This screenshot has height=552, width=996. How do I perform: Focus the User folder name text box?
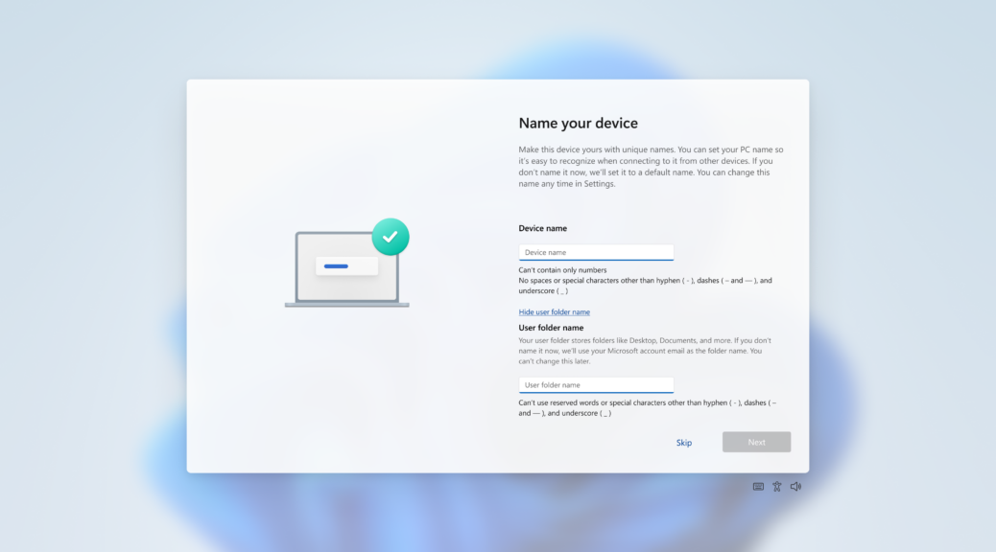pos(596,384)
